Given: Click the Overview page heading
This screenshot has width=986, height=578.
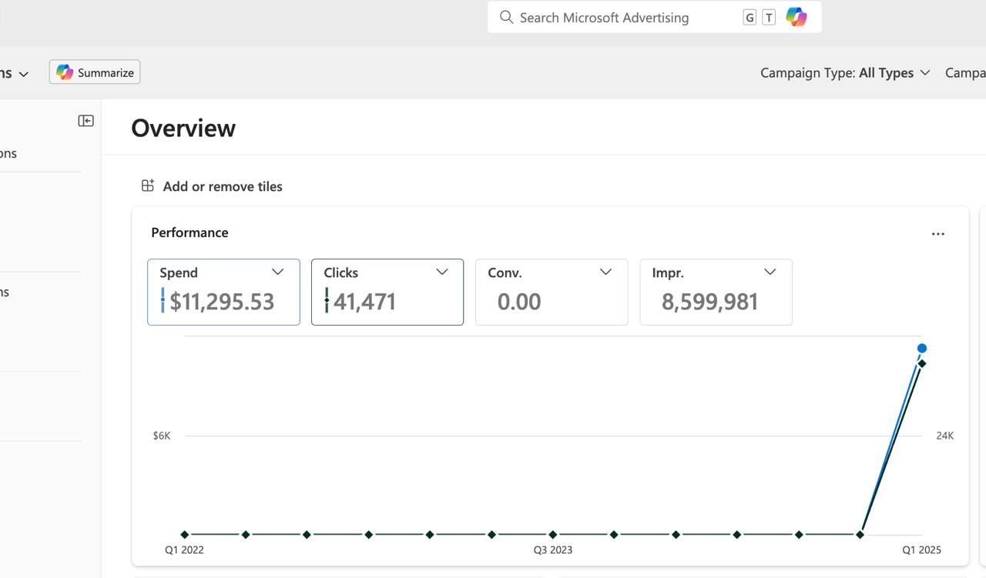Looking at the screenshot, I should 183,128.
